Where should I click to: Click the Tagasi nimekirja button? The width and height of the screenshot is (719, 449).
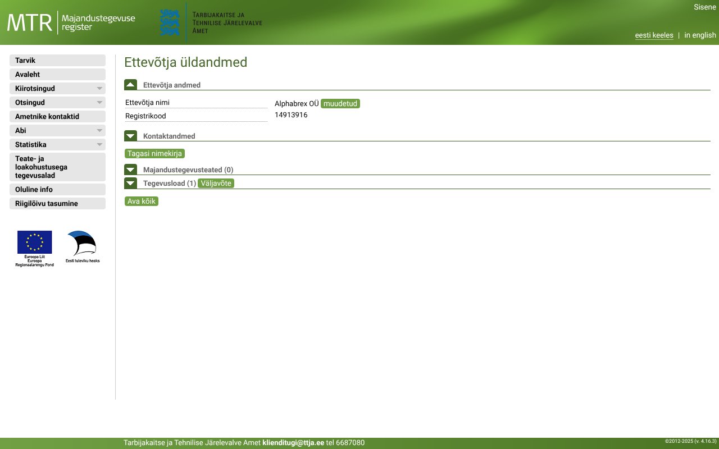[154, 153]
